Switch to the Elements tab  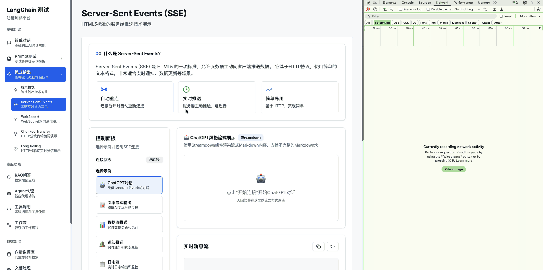point(390,3)
